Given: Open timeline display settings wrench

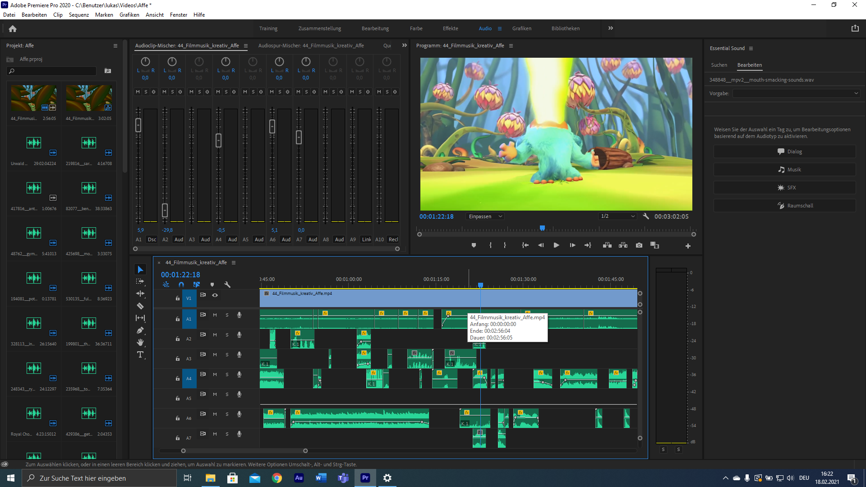Looking at the screenshot, I should 227,285.
